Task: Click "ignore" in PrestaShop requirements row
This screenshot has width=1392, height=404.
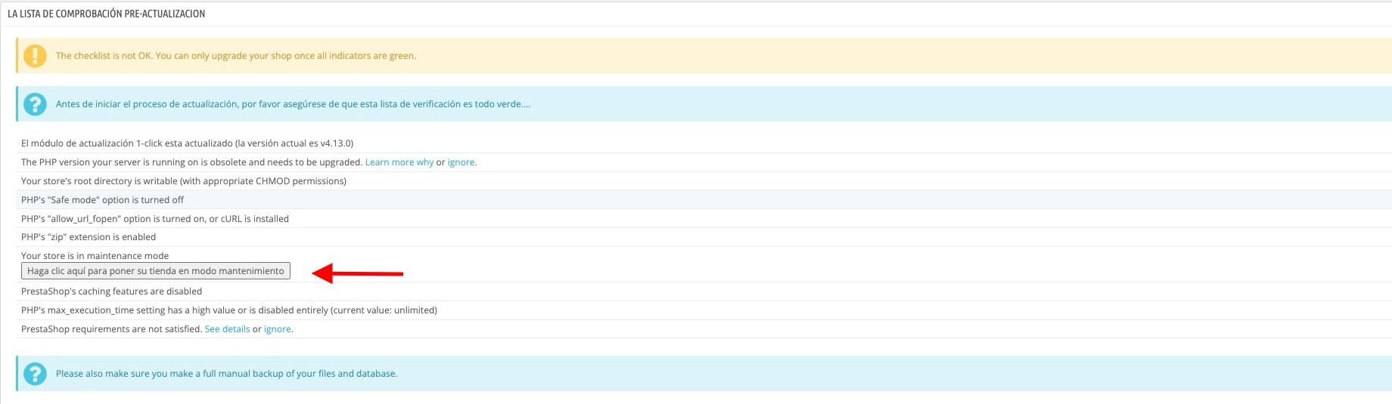Action: click(277, 329)
